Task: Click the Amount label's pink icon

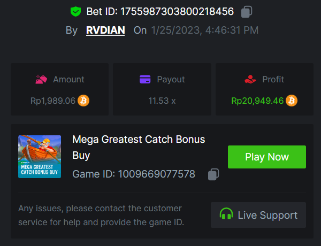Action: [41, 79]
